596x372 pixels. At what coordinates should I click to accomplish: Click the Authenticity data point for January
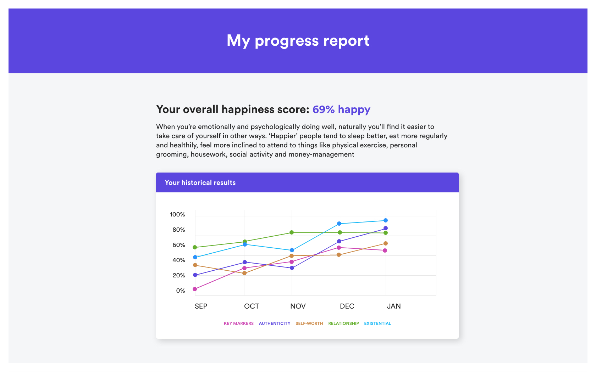(386, 228)
